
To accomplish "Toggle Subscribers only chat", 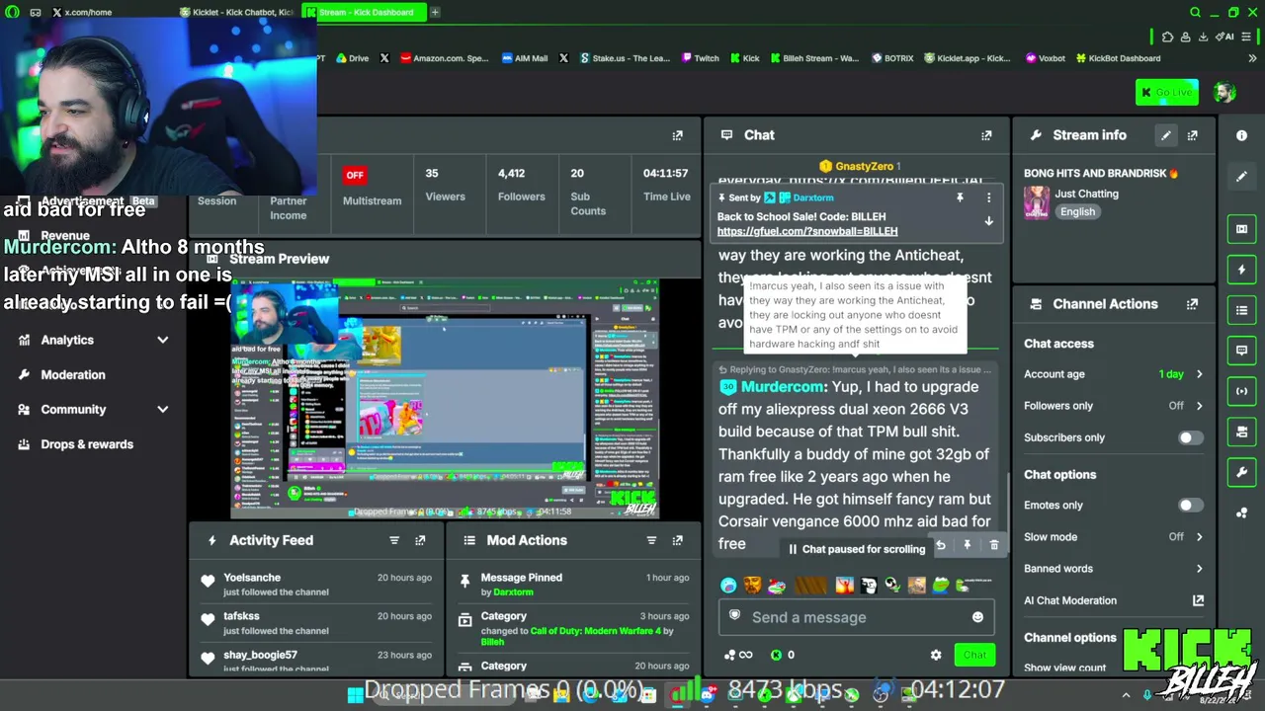I will pyautogui.click(x=1190, y=437).
